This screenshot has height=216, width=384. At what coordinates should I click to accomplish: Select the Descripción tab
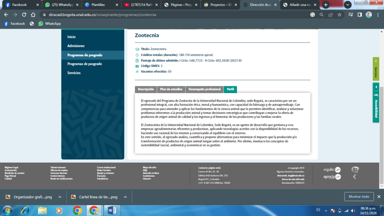146,89
